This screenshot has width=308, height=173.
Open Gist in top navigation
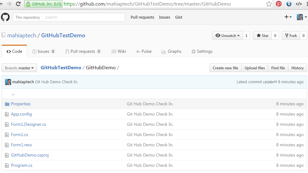(179, 17)
